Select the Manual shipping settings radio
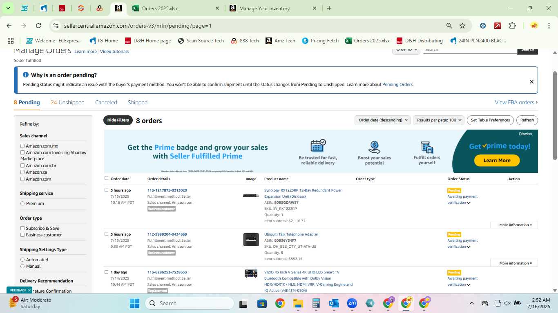The width and height of the screenshot is (558, 313). [22, 266]
